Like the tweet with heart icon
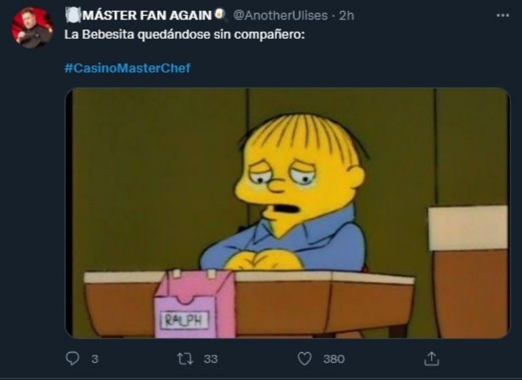 tap(304, 359)
